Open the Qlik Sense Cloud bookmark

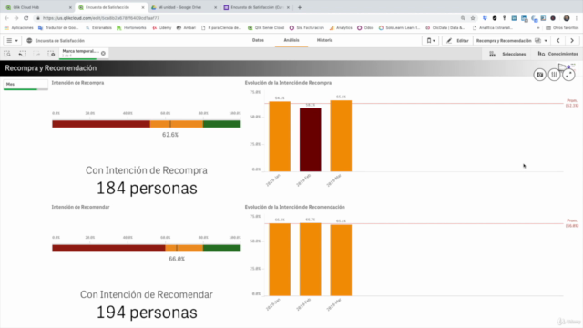(266, 28)
